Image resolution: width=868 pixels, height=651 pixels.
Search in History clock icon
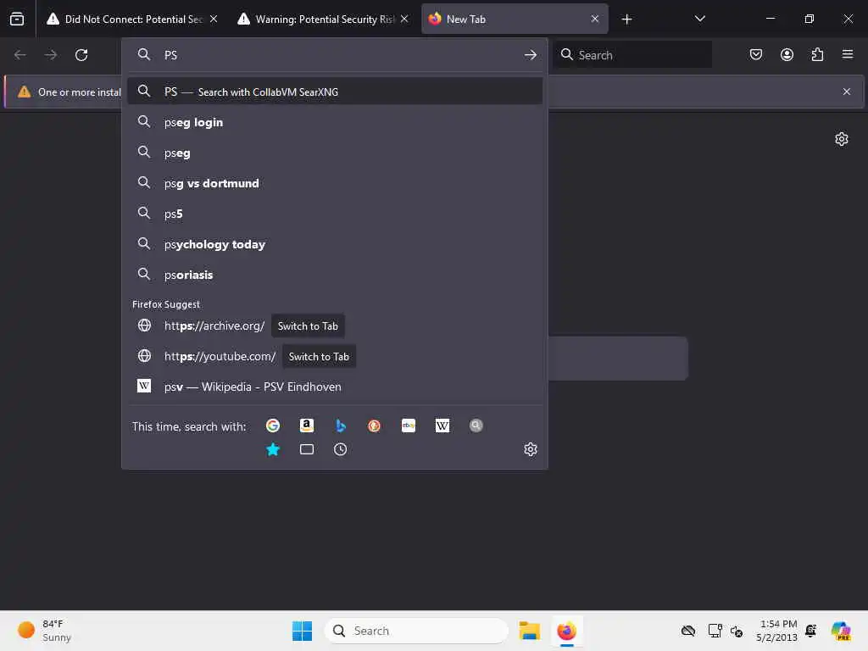[x=341, y=449]
